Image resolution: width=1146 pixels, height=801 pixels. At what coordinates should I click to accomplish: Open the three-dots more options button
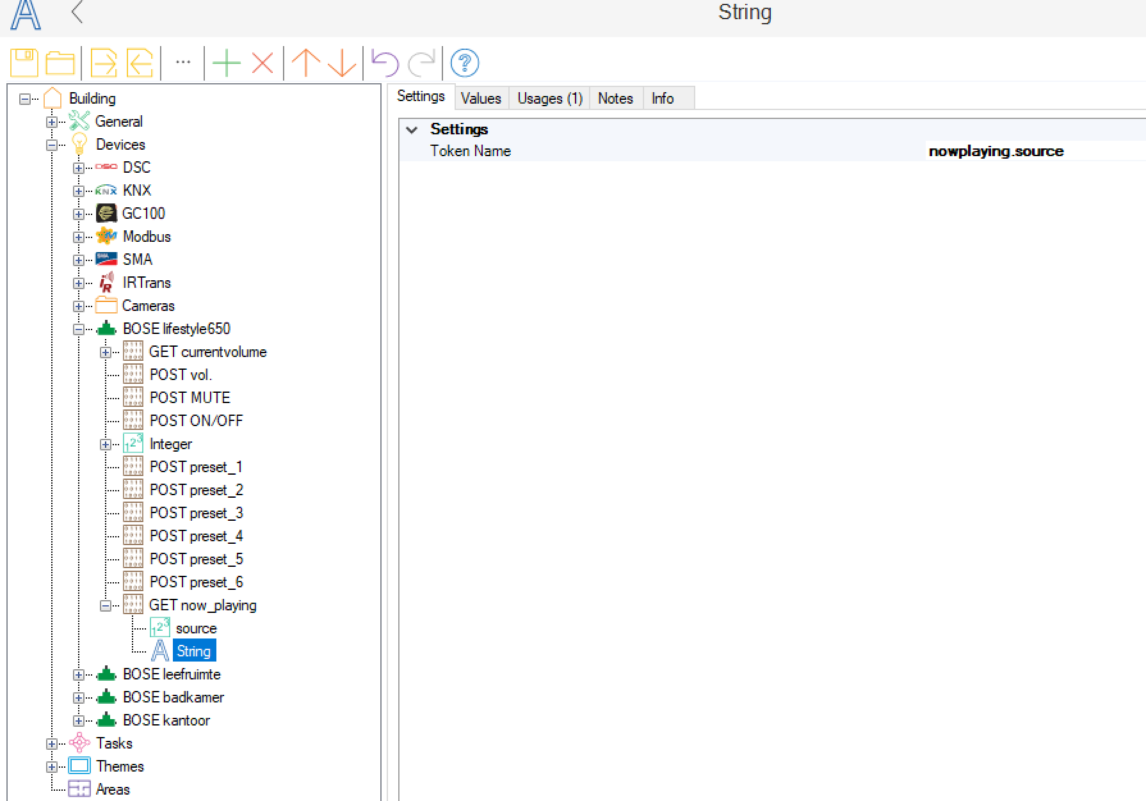click(x=183, y=63)
